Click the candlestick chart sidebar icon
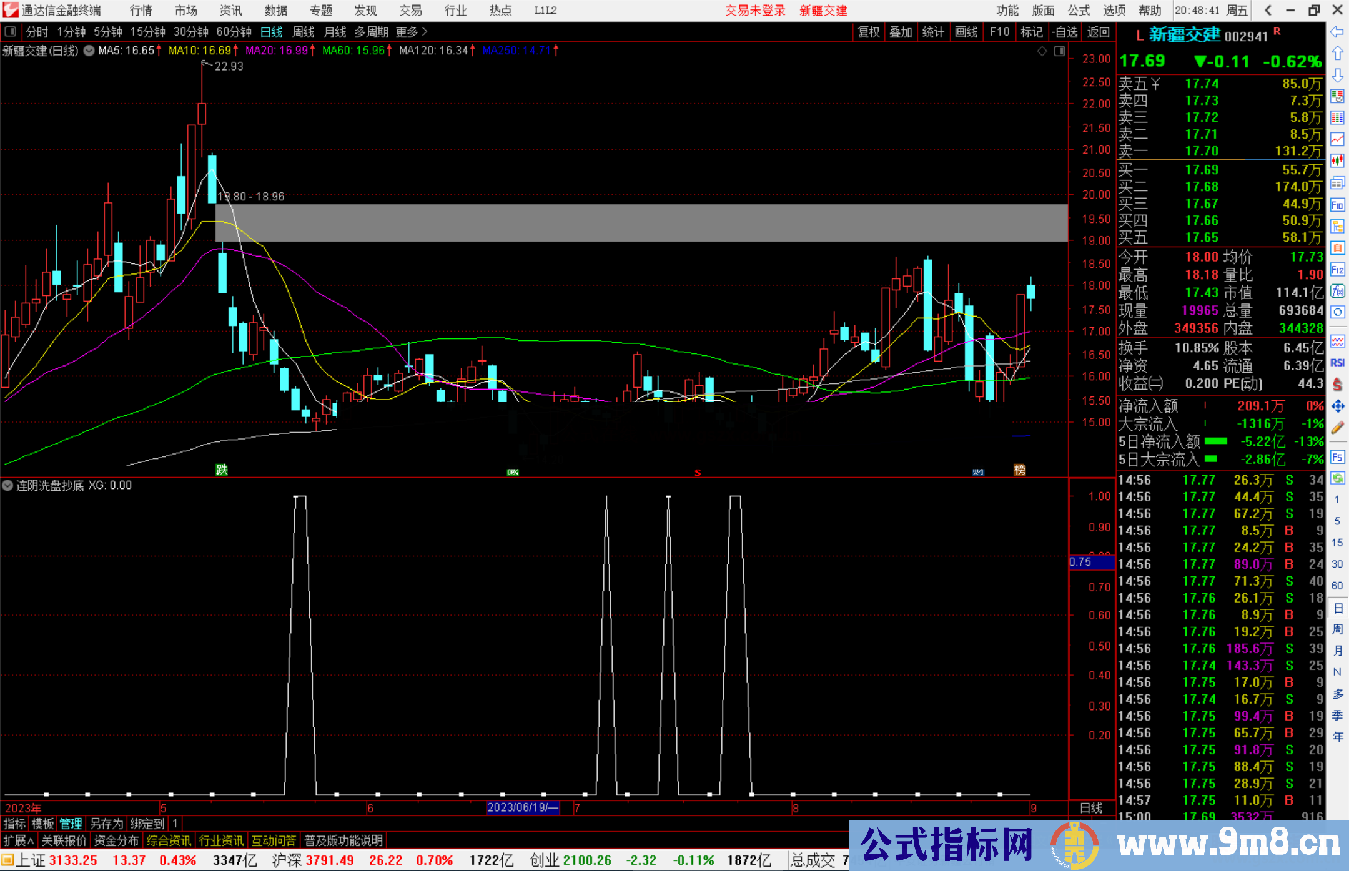 point(1337,161)
